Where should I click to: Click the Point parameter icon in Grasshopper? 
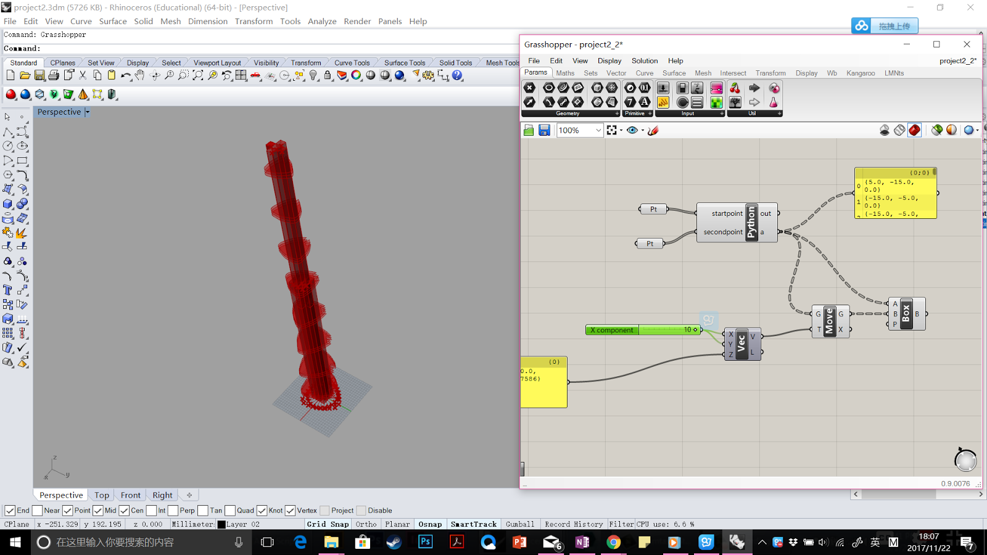click(x=529, y=88)
